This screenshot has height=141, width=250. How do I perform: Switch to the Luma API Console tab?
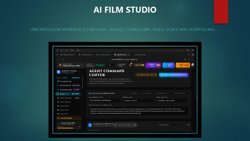[139, 55]
